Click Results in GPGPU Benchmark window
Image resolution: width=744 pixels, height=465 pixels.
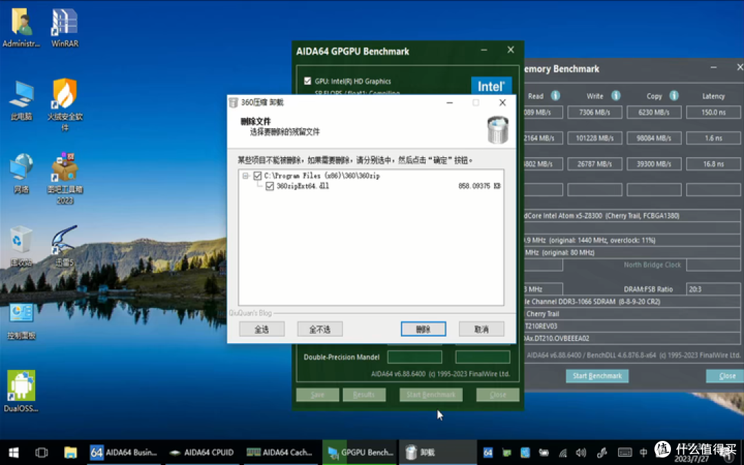coord(364,394)
